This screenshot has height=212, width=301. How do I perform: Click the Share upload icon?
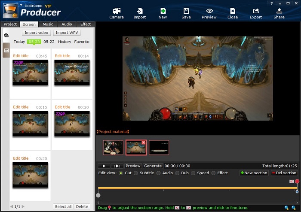(279, 13)
